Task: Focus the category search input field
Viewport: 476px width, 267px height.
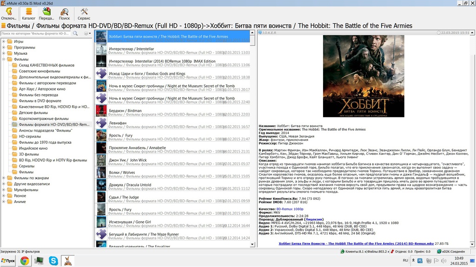Action: pos(36,33)
